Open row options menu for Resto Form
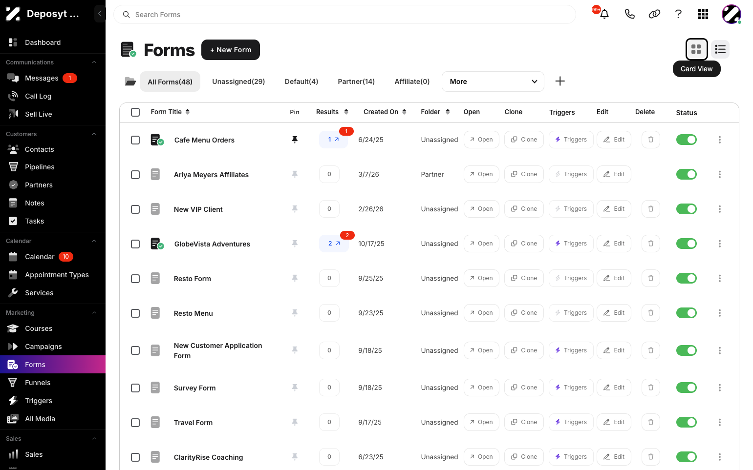The image size is (753, 470). tap(720, 278)
